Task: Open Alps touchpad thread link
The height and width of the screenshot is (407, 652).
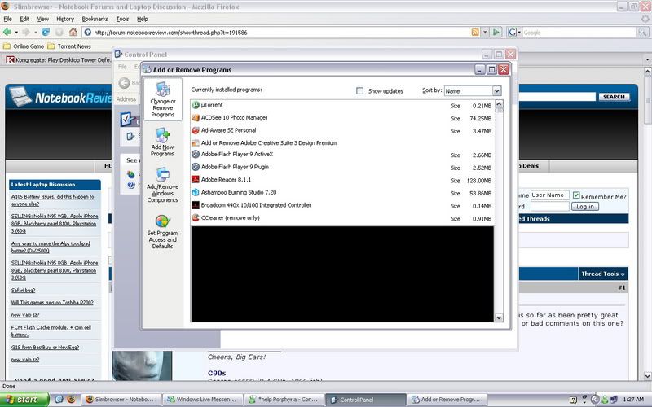Action: click(51, 247)
